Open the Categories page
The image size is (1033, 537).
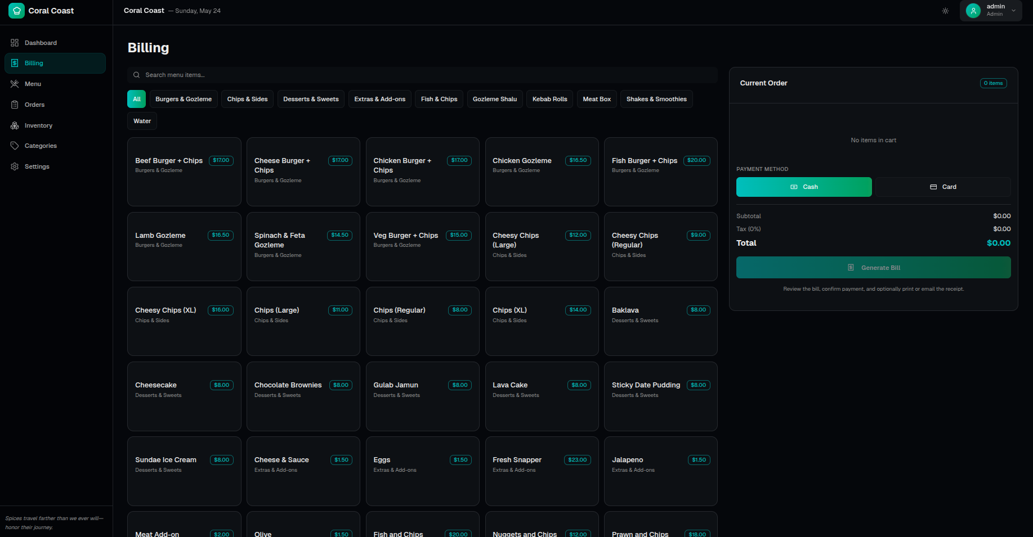55,146
